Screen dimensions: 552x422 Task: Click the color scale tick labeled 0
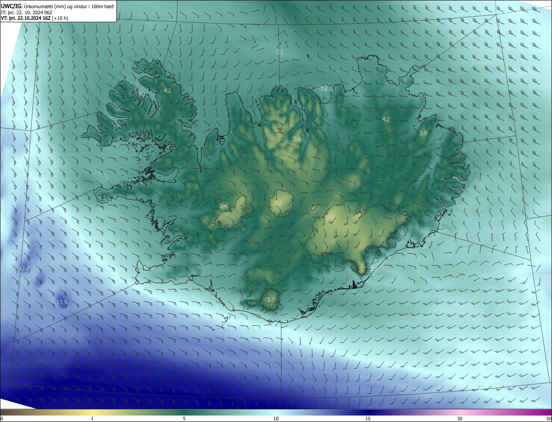(x=2, y=419)
